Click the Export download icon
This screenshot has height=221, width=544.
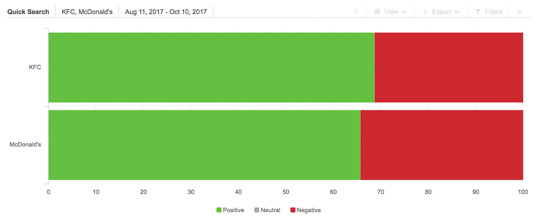[425, 12]
